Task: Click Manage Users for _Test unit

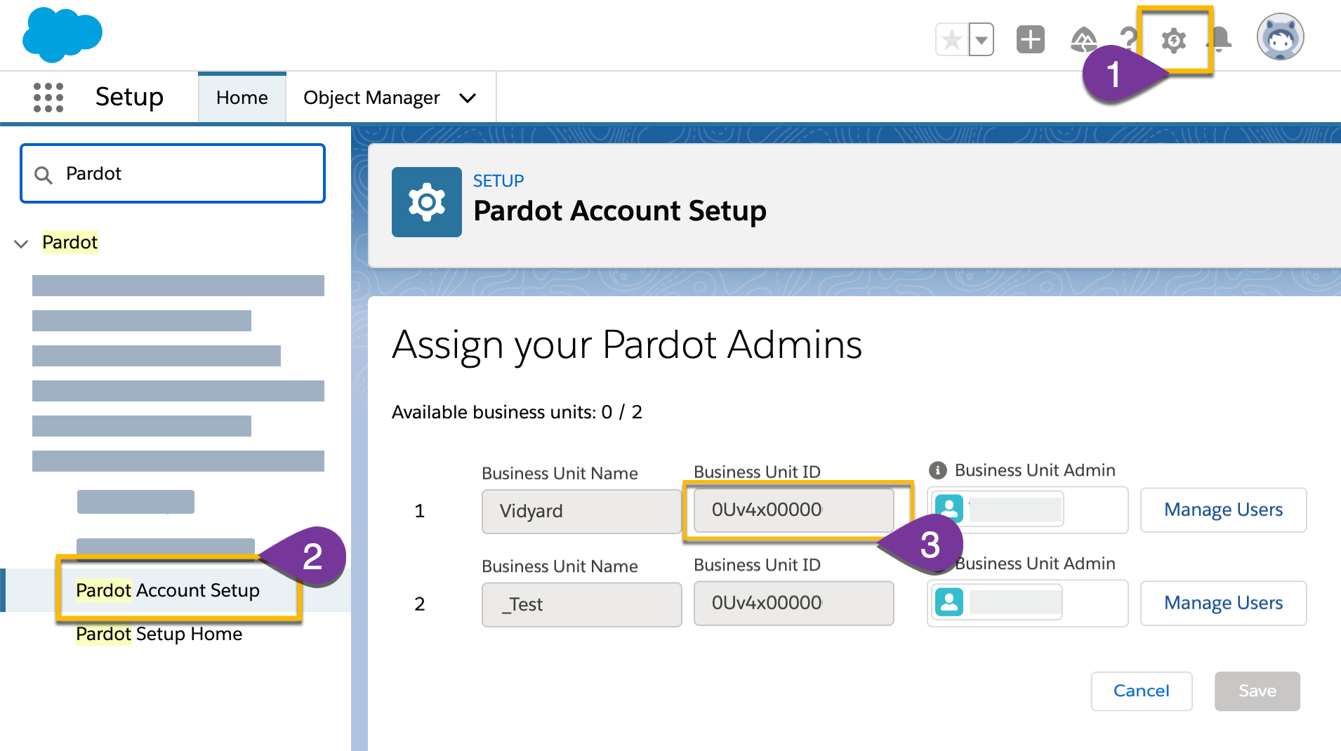Action: coord(1222,604)
